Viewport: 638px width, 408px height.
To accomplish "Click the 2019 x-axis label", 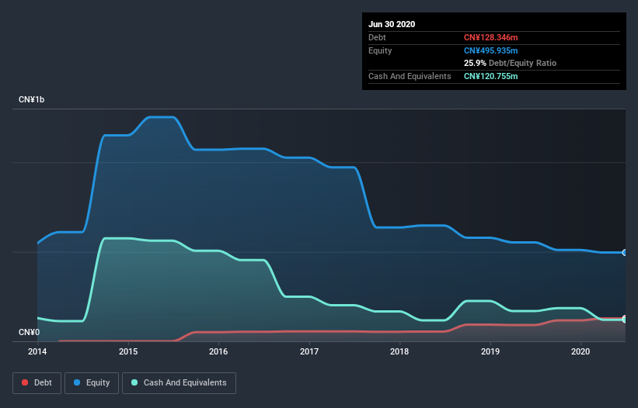I will [x=490, y=351].
